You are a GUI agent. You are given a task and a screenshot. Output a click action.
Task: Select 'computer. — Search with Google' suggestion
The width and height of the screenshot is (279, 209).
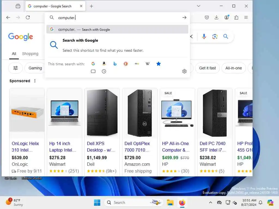[x=117, y=29]
